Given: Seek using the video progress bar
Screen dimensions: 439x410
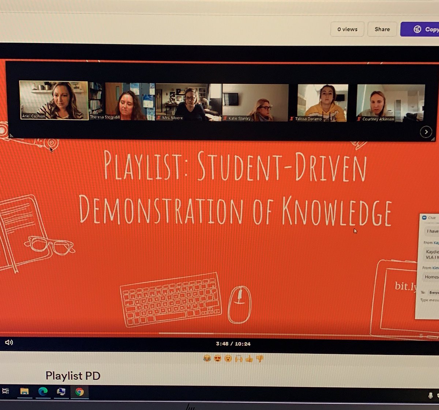Looking at the screenshot, I should pyautogui.click(x=219, y=334).
